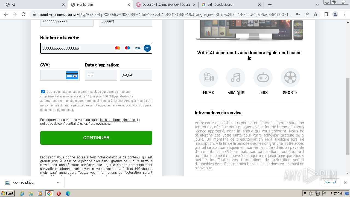Click the Mastercard logo in card field
The image size is (350, 197).
click(118, 48)
